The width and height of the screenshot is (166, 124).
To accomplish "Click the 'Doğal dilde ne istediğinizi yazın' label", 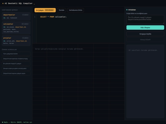I will (137, 13).
